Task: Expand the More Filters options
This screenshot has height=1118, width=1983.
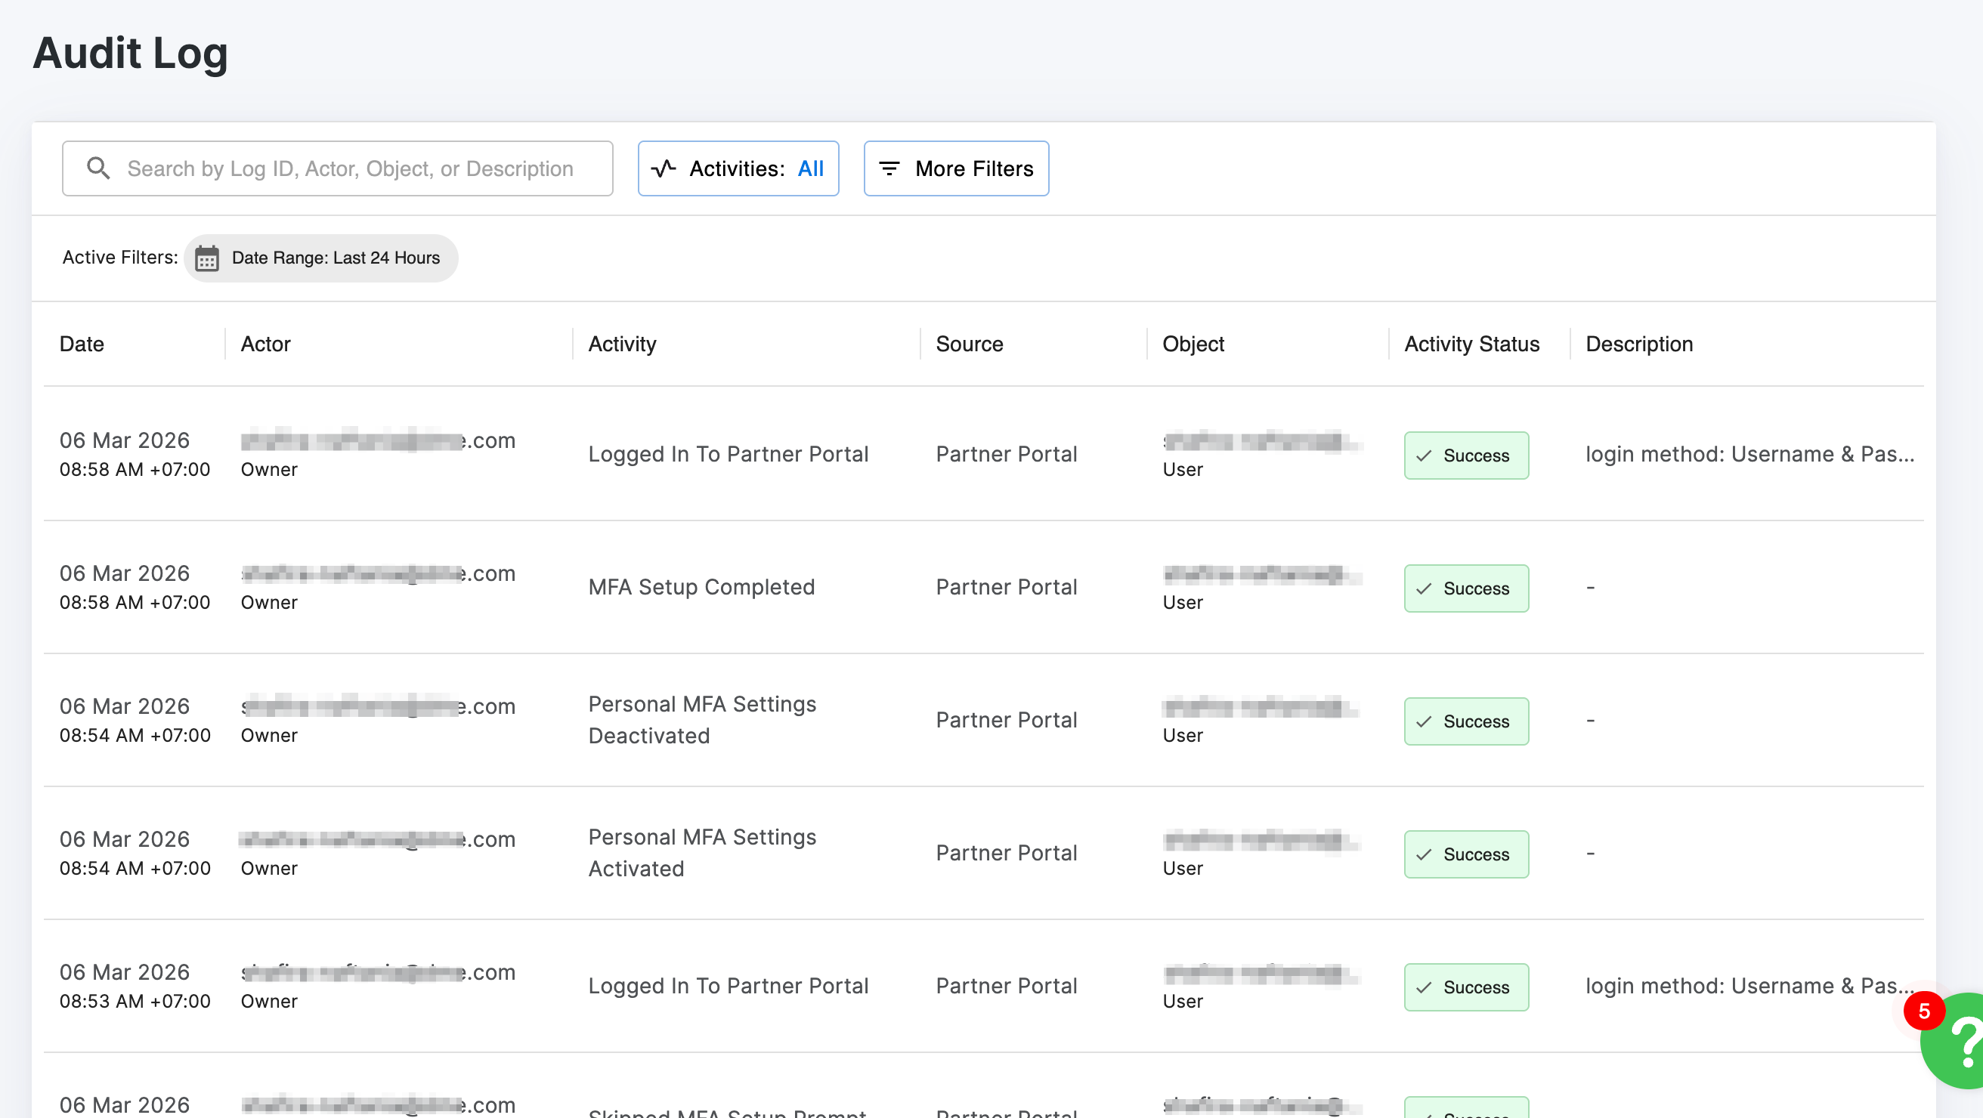Action: (955, 168)
